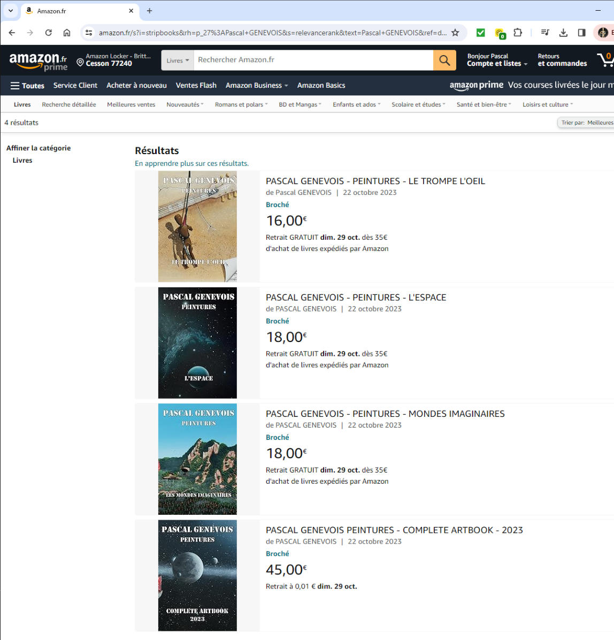Open L'Espace book cover image

click(197, 343)
